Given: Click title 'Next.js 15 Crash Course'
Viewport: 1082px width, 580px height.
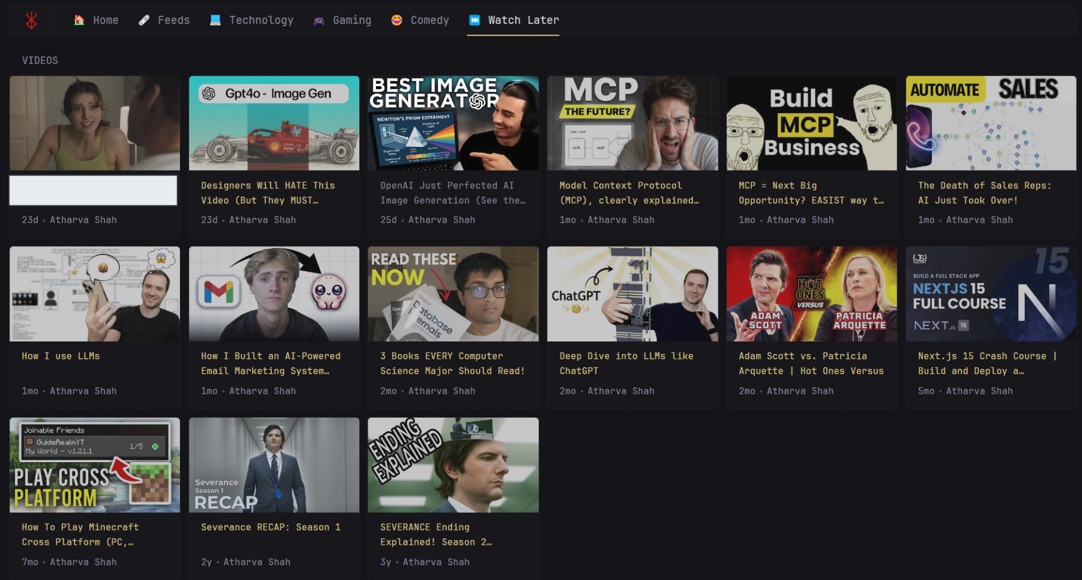Looking at the screenshot, I should coord(987,363).
